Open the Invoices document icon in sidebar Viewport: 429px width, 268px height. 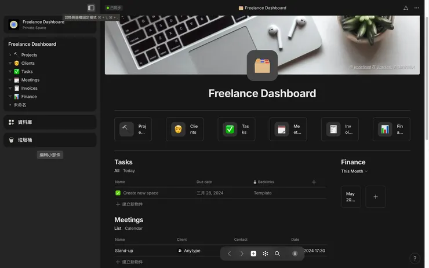(x=17, y=88)
